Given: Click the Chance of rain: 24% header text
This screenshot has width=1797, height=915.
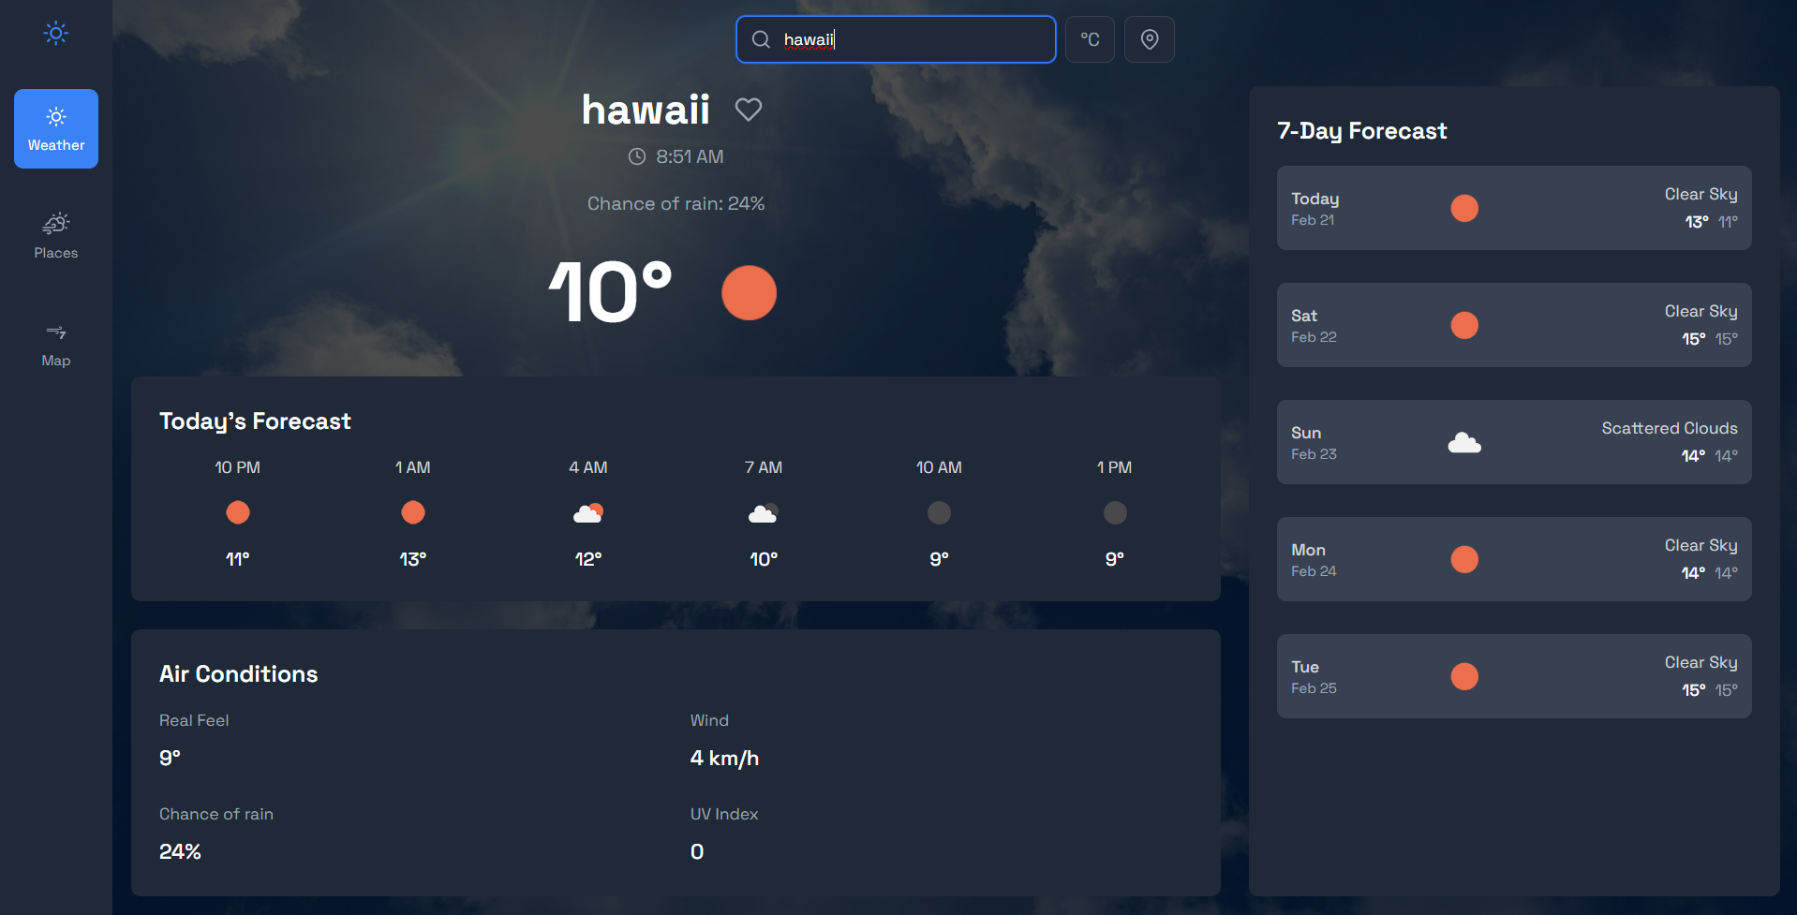Looking at the screenshot, I should click(x=676, y=203).
